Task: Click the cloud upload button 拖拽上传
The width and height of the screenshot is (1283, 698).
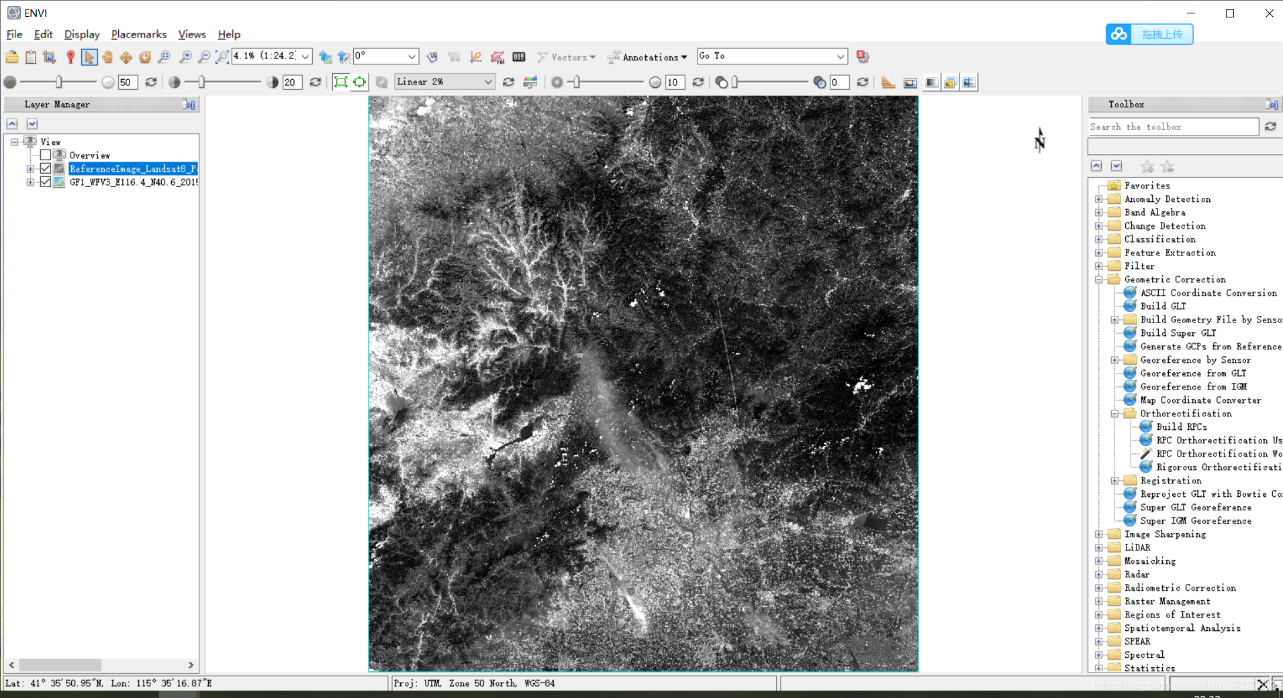Action: click(x=1149, y=34)
